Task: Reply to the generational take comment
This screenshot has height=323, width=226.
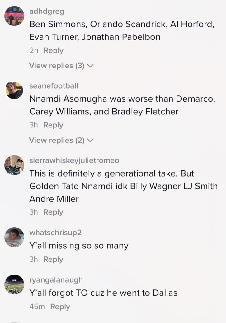Action: (53, 212)
